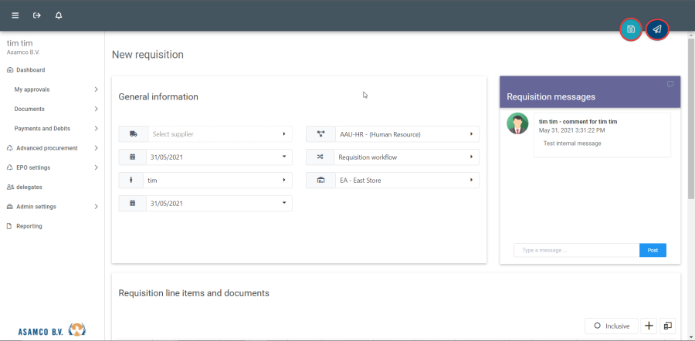
Task: Click the page's vertical scrollbar
Action: click(690, 154)
